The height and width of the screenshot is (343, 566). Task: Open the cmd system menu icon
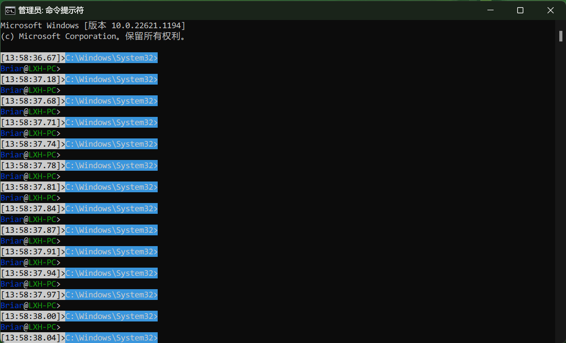pyautogui.click(x=10, y=10)
